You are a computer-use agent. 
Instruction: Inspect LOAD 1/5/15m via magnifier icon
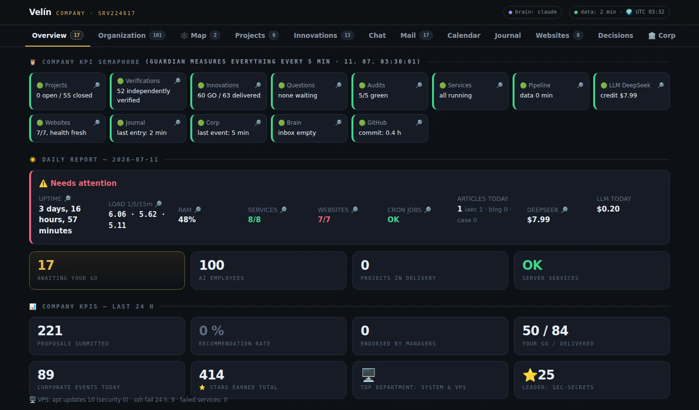(158, 204)
